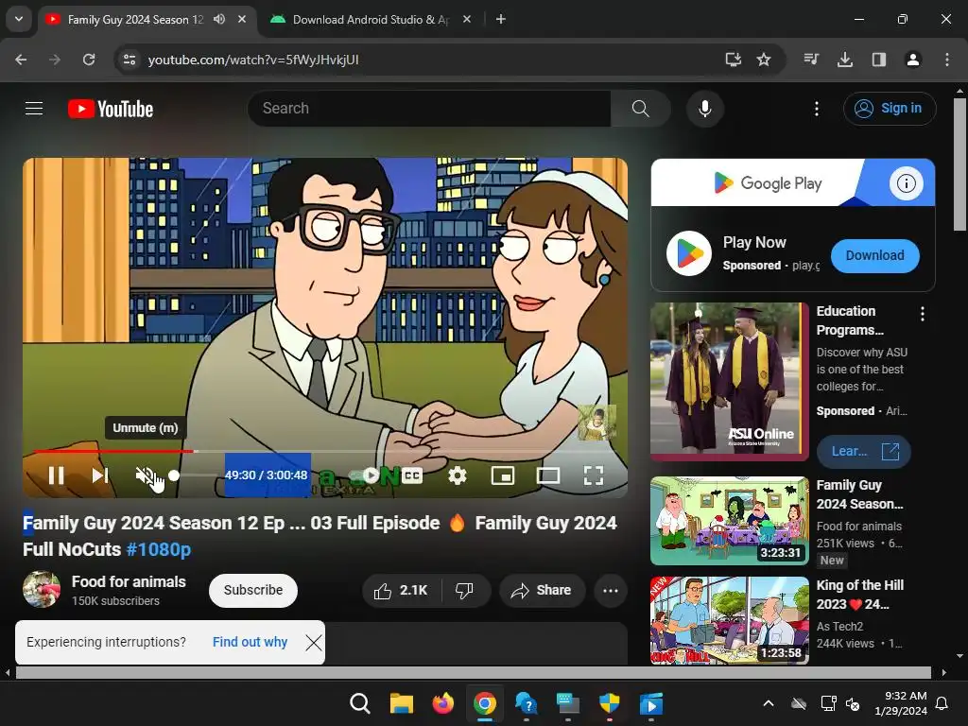The width and height of the screenshot is (968, 726).
Task: Open File Explorer from taskbar
Action: pos(401,703)
